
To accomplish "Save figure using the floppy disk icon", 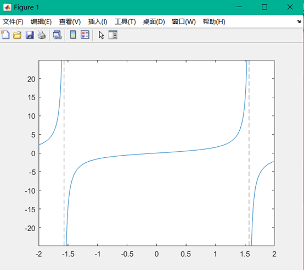I will point(30,35).
